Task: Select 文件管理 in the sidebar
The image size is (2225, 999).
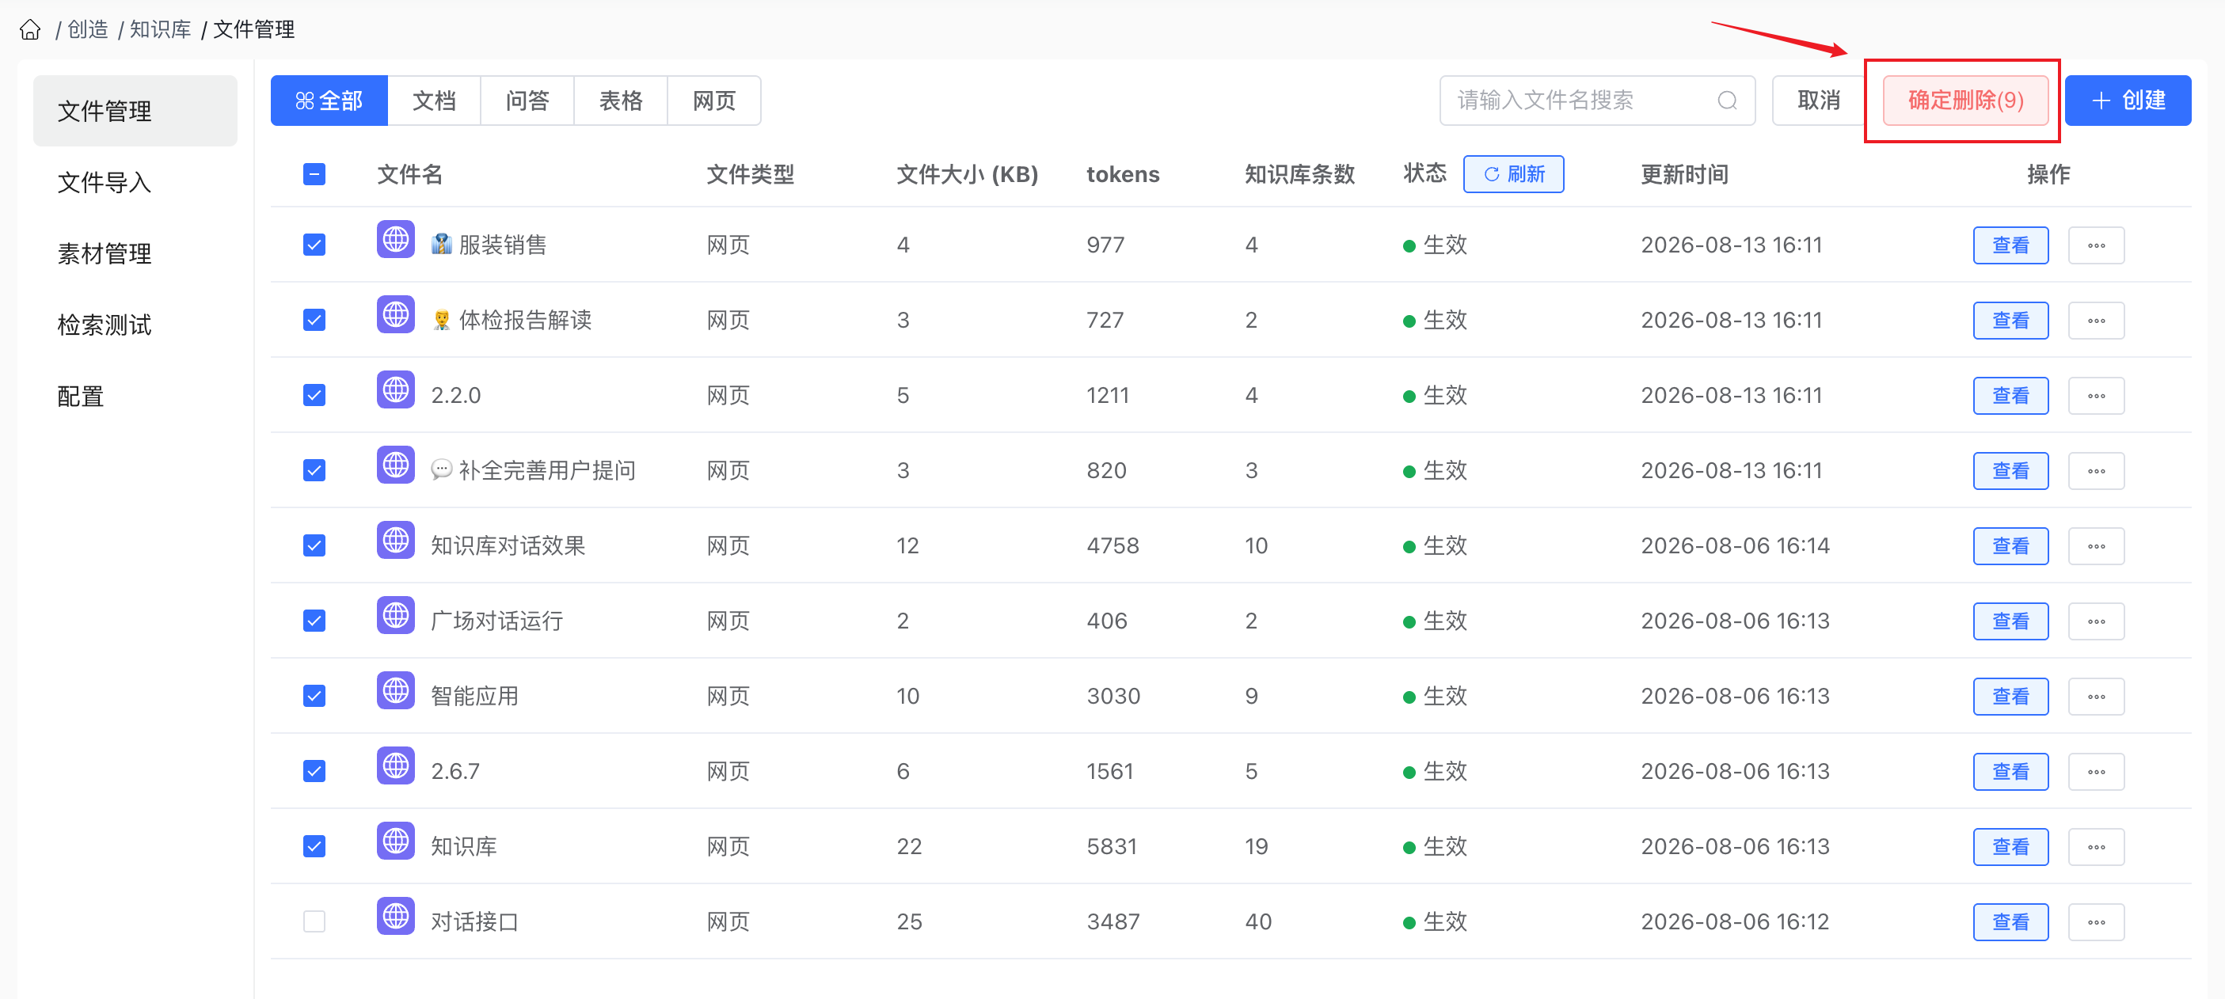Action: (135, 111)
